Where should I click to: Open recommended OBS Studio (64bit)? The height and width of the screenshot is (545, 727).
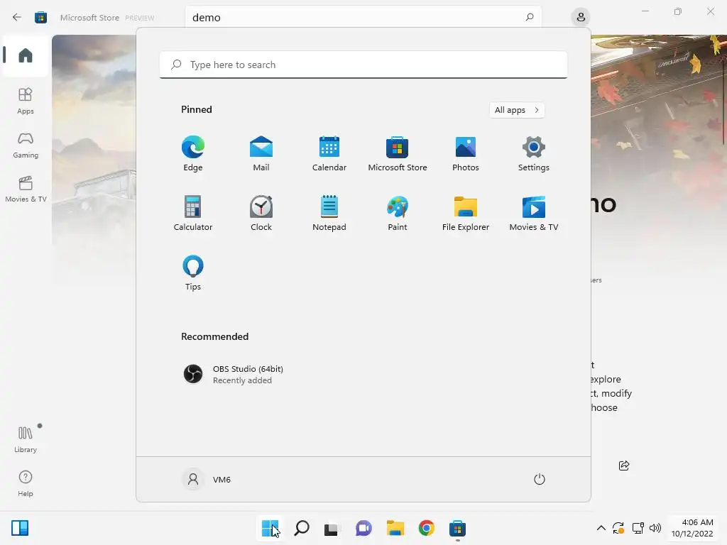(x=233, y=374)
